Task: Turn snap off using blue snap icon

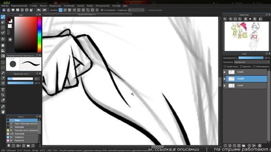Action: pos(61,10)
